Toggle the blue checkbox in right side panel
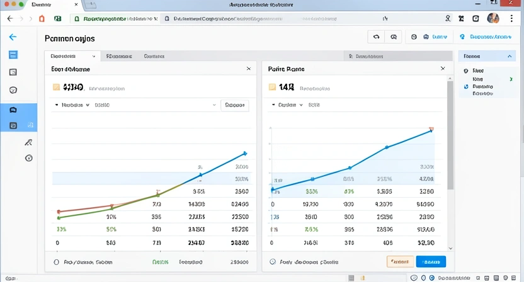 point(466,87)
